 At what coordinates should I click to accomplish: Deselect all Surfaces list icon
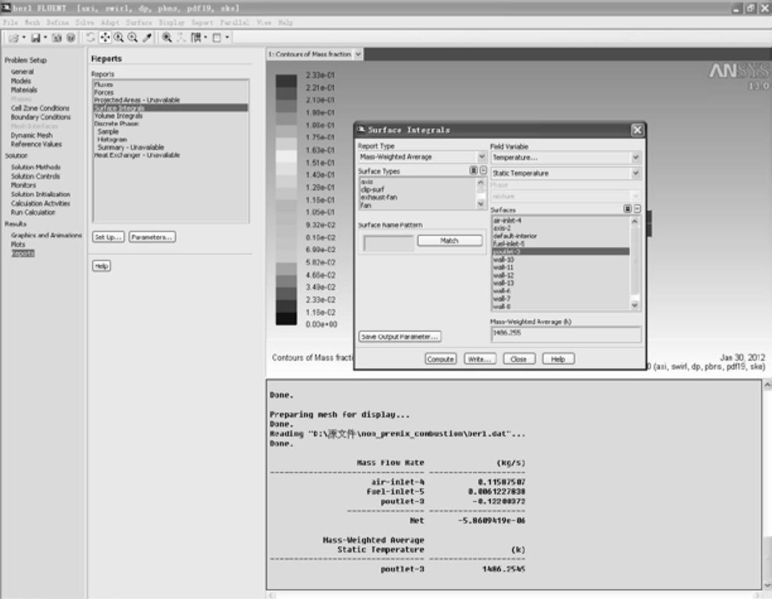pos(638,209)
